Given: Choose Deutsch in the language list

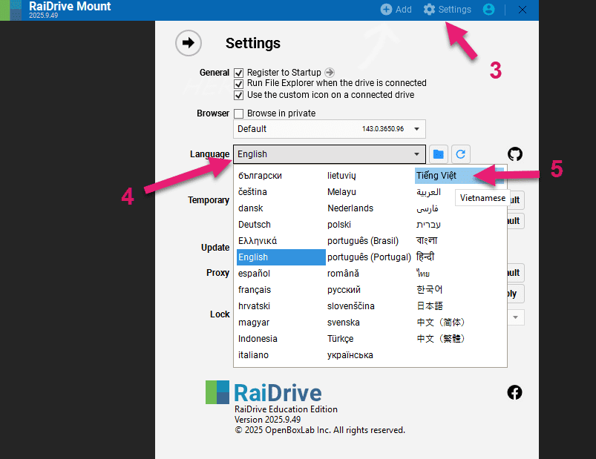Looking at the screenshot, I should coord(255,225).
